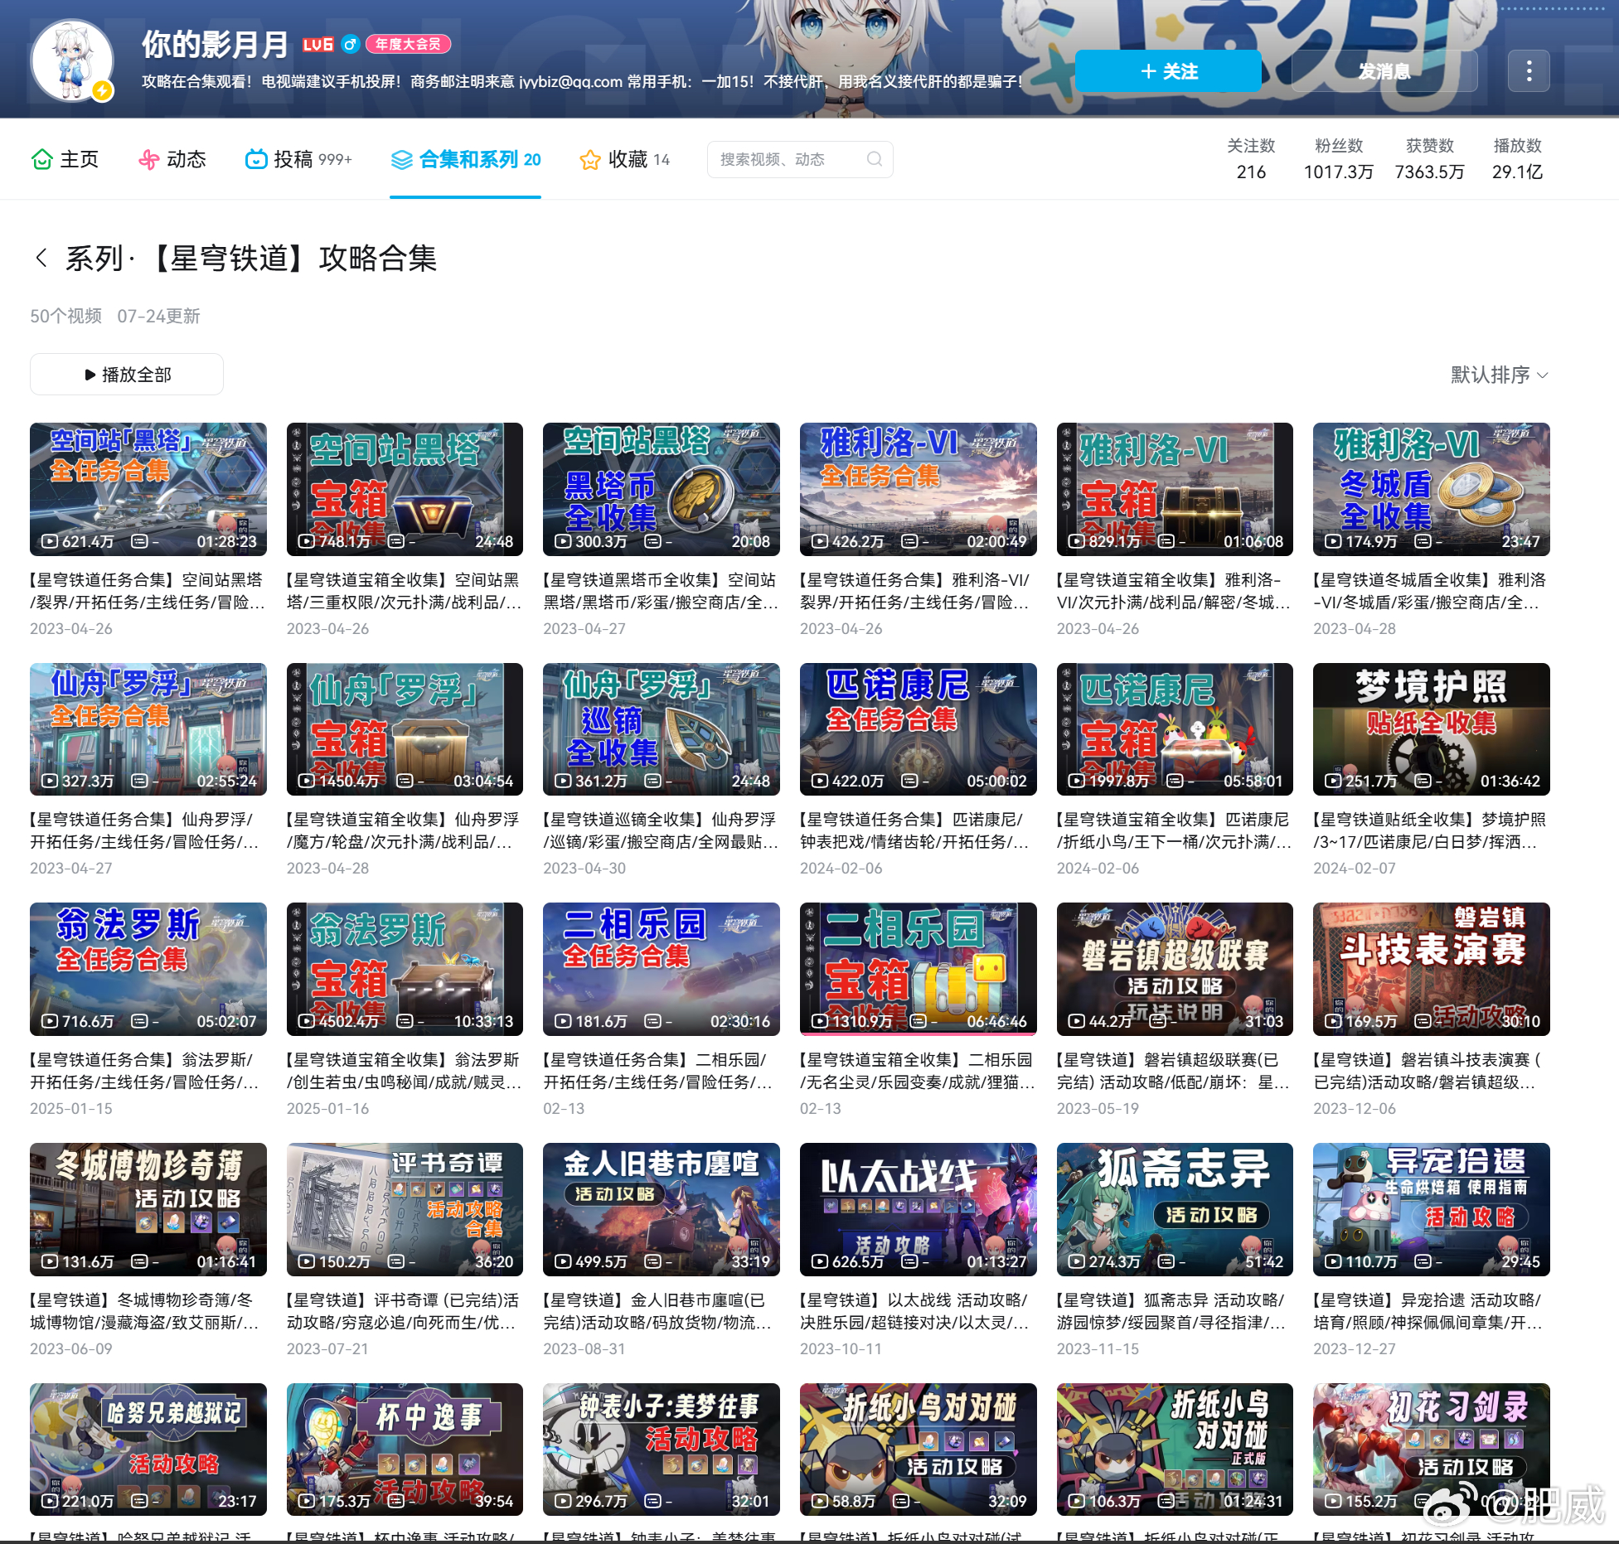
Task: Open the 空间站黑塔 全任务合集 thumbnail
Action: 148,489
